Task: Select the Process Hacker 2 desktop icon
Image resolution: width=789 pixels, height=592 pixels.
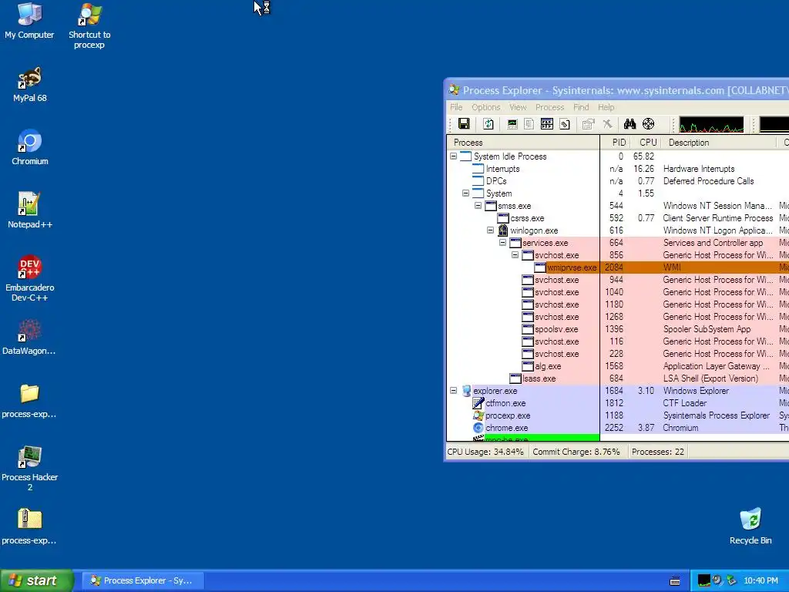Action: pyautogui.click(x=30, y=469)
